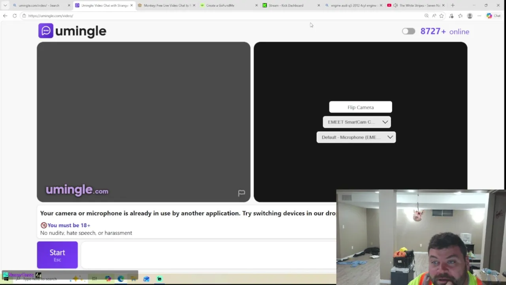This screenshot has height=285, width=506.
Task: Open the browser extensions icon
Action: (x=451, y=16)
